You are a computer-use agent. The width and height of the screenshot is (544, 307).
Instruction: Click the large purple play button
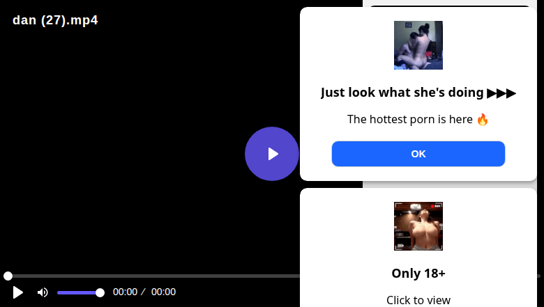(x=272, y=154)
